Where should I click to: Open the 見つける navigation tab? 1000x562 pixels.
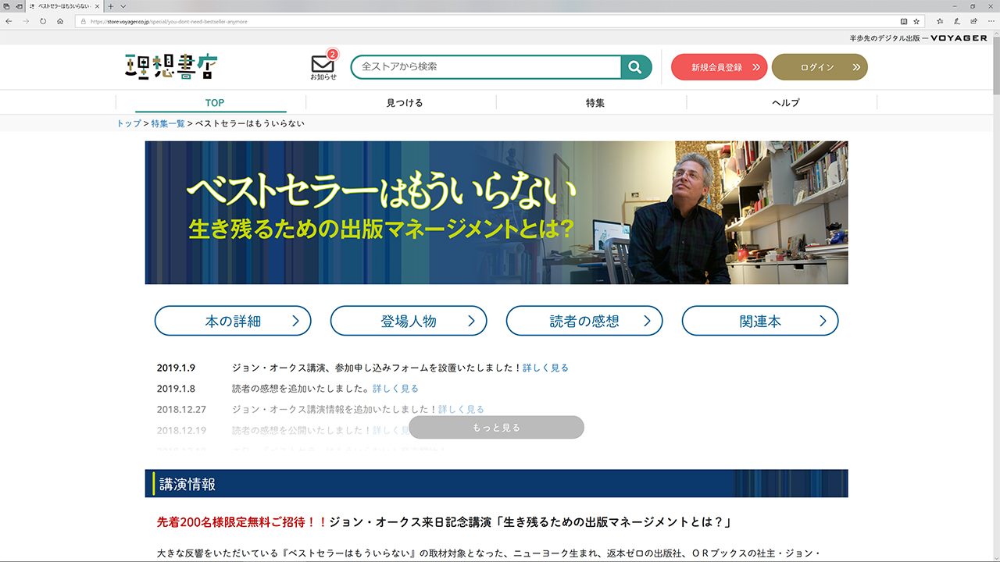coord(405,102)
